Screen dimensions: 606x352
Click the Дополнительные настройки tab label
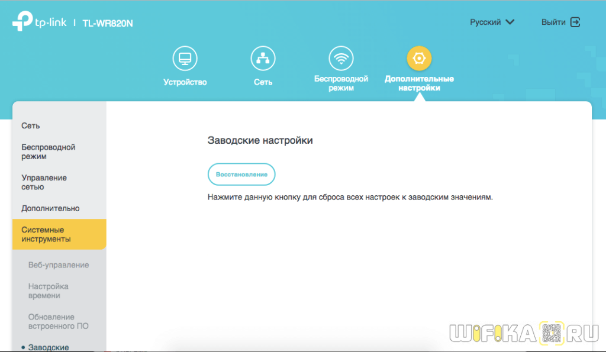click(419, 83)
